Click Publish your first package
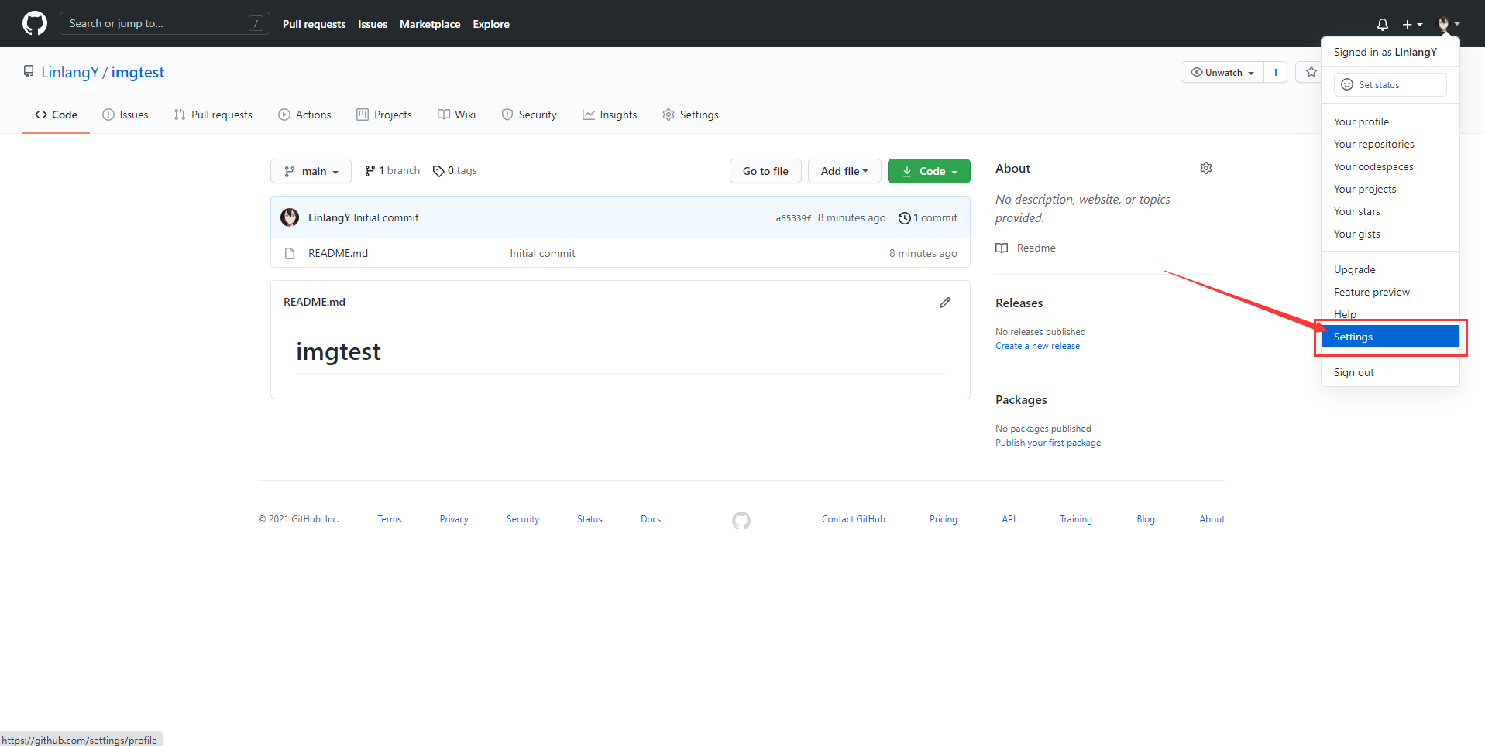 click(x=1048, y=443)
